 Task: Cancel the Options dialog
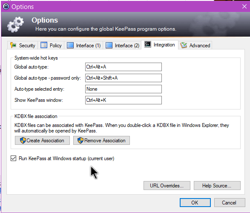coord(230,203)
